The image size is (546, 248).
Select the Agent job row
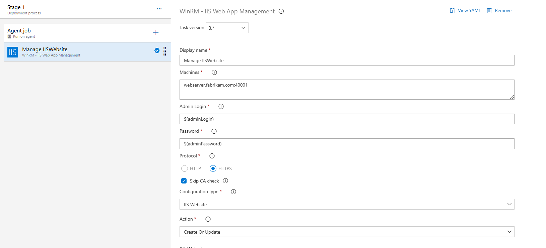click(x=87, y=33)
